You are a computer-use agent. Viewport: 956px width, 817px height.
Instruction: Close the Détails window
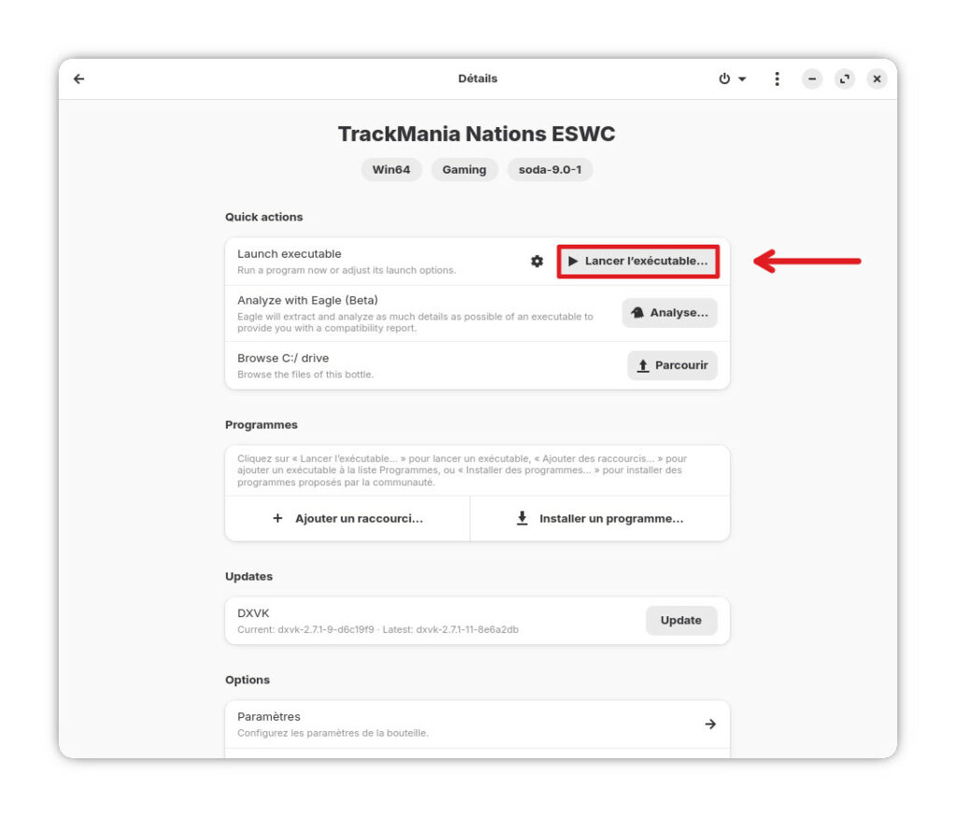pos(876,79)
